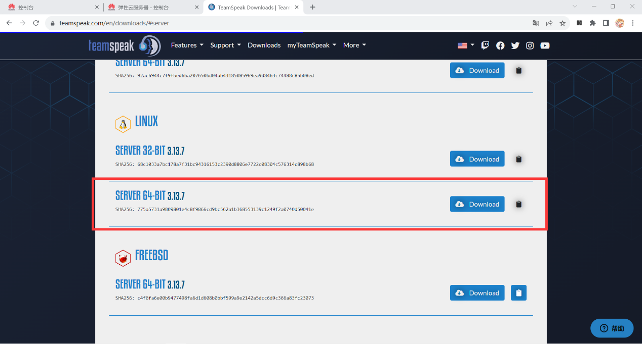Click Linux SERVER 64-BIT 3.13.7 title
Image resolution: width=642 pixels, height=344 pixels.
click(150, 196)
